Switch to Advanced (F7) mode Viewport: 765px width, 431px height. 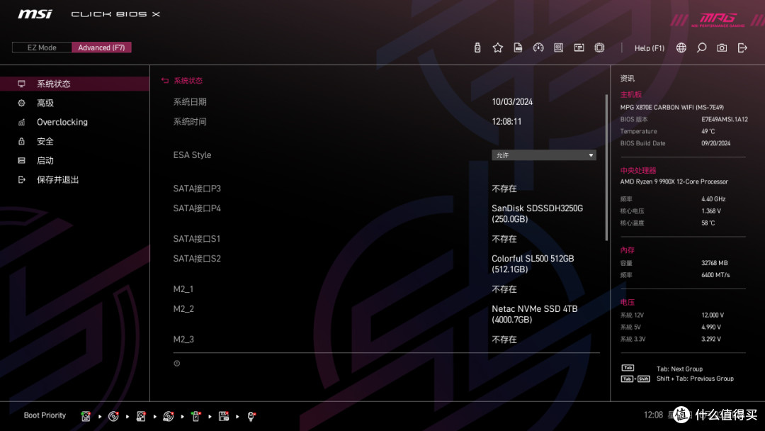[x=101, y=47]
